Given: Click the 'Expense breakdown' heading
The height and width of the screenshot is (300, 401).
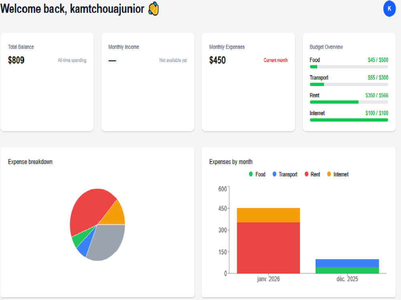Looking at the screenshot, I should [30, 162].
